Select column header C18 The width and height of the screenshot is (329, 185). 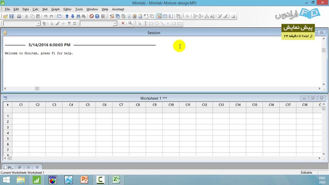pyautogui.click(x=305, y=104)
